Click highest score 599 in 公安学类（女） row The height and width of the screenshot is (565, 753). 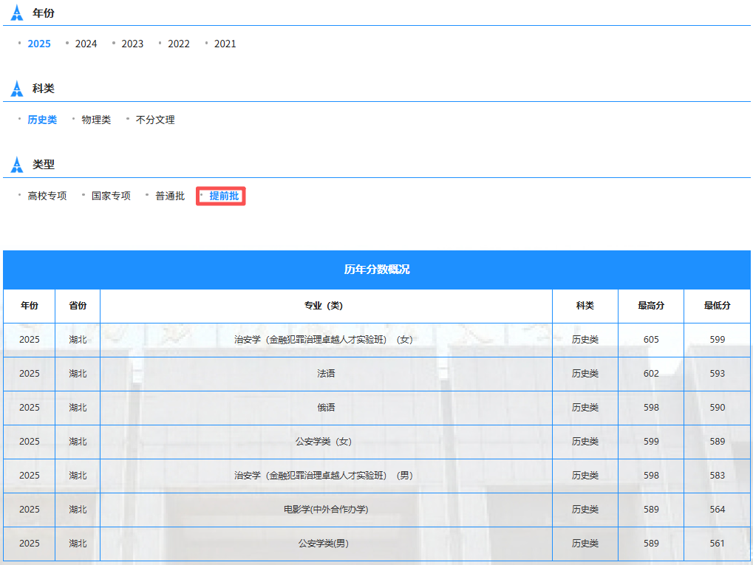[x=651, y=442]
